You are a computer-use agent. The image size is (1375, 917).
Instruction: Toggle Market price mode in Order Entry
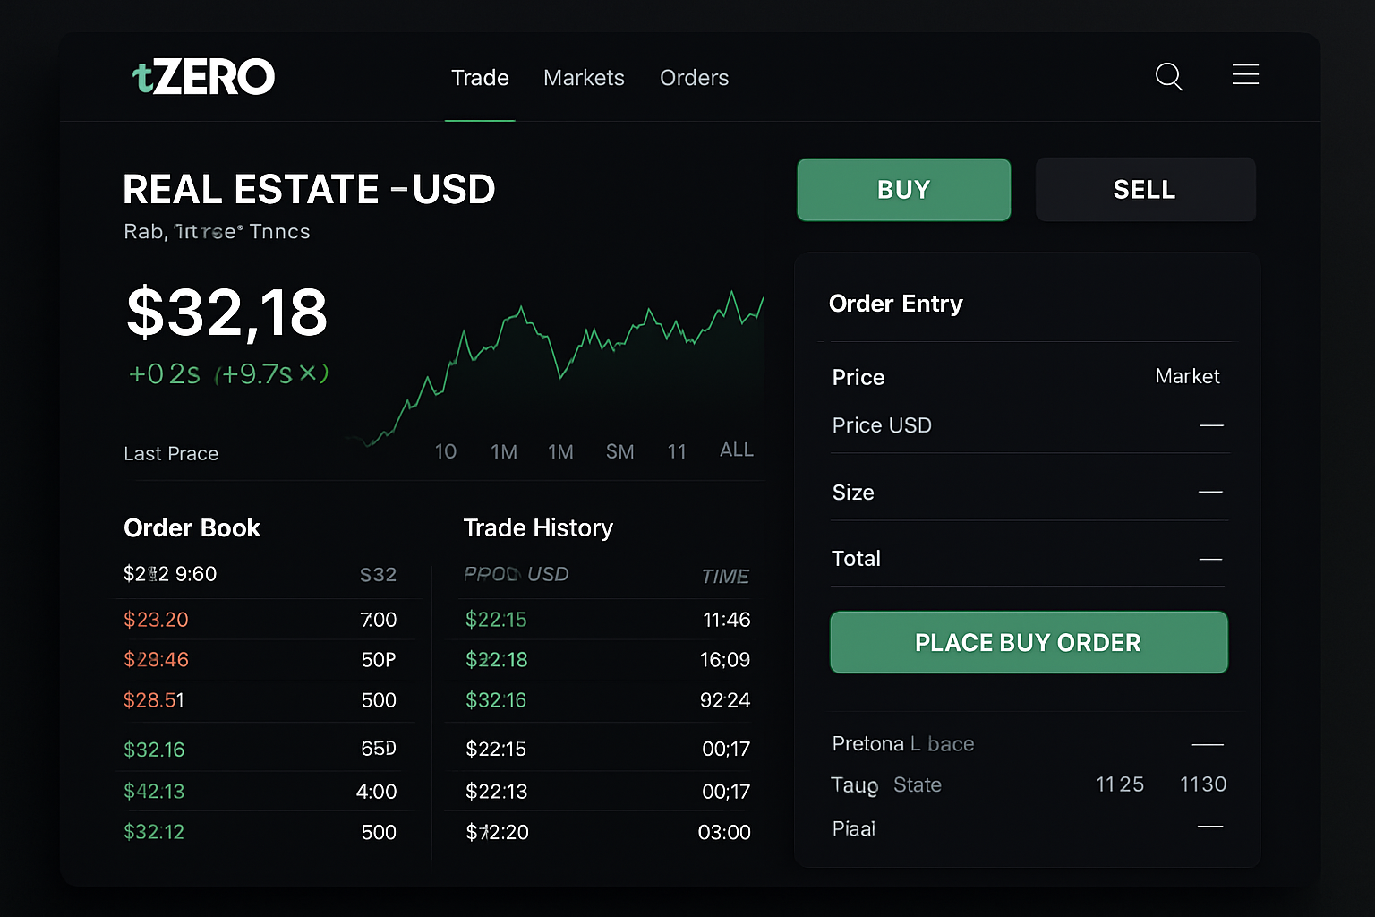1187,376
